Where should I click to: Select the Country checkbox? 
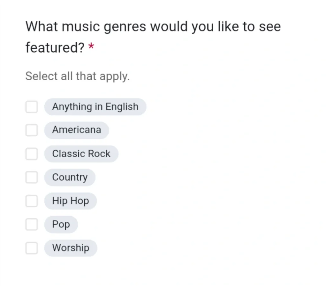[32, 177]
